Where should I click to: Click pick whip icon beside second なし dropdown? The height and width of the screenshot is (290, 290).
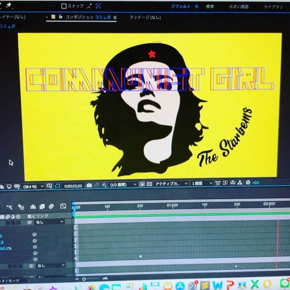[31, 266]
